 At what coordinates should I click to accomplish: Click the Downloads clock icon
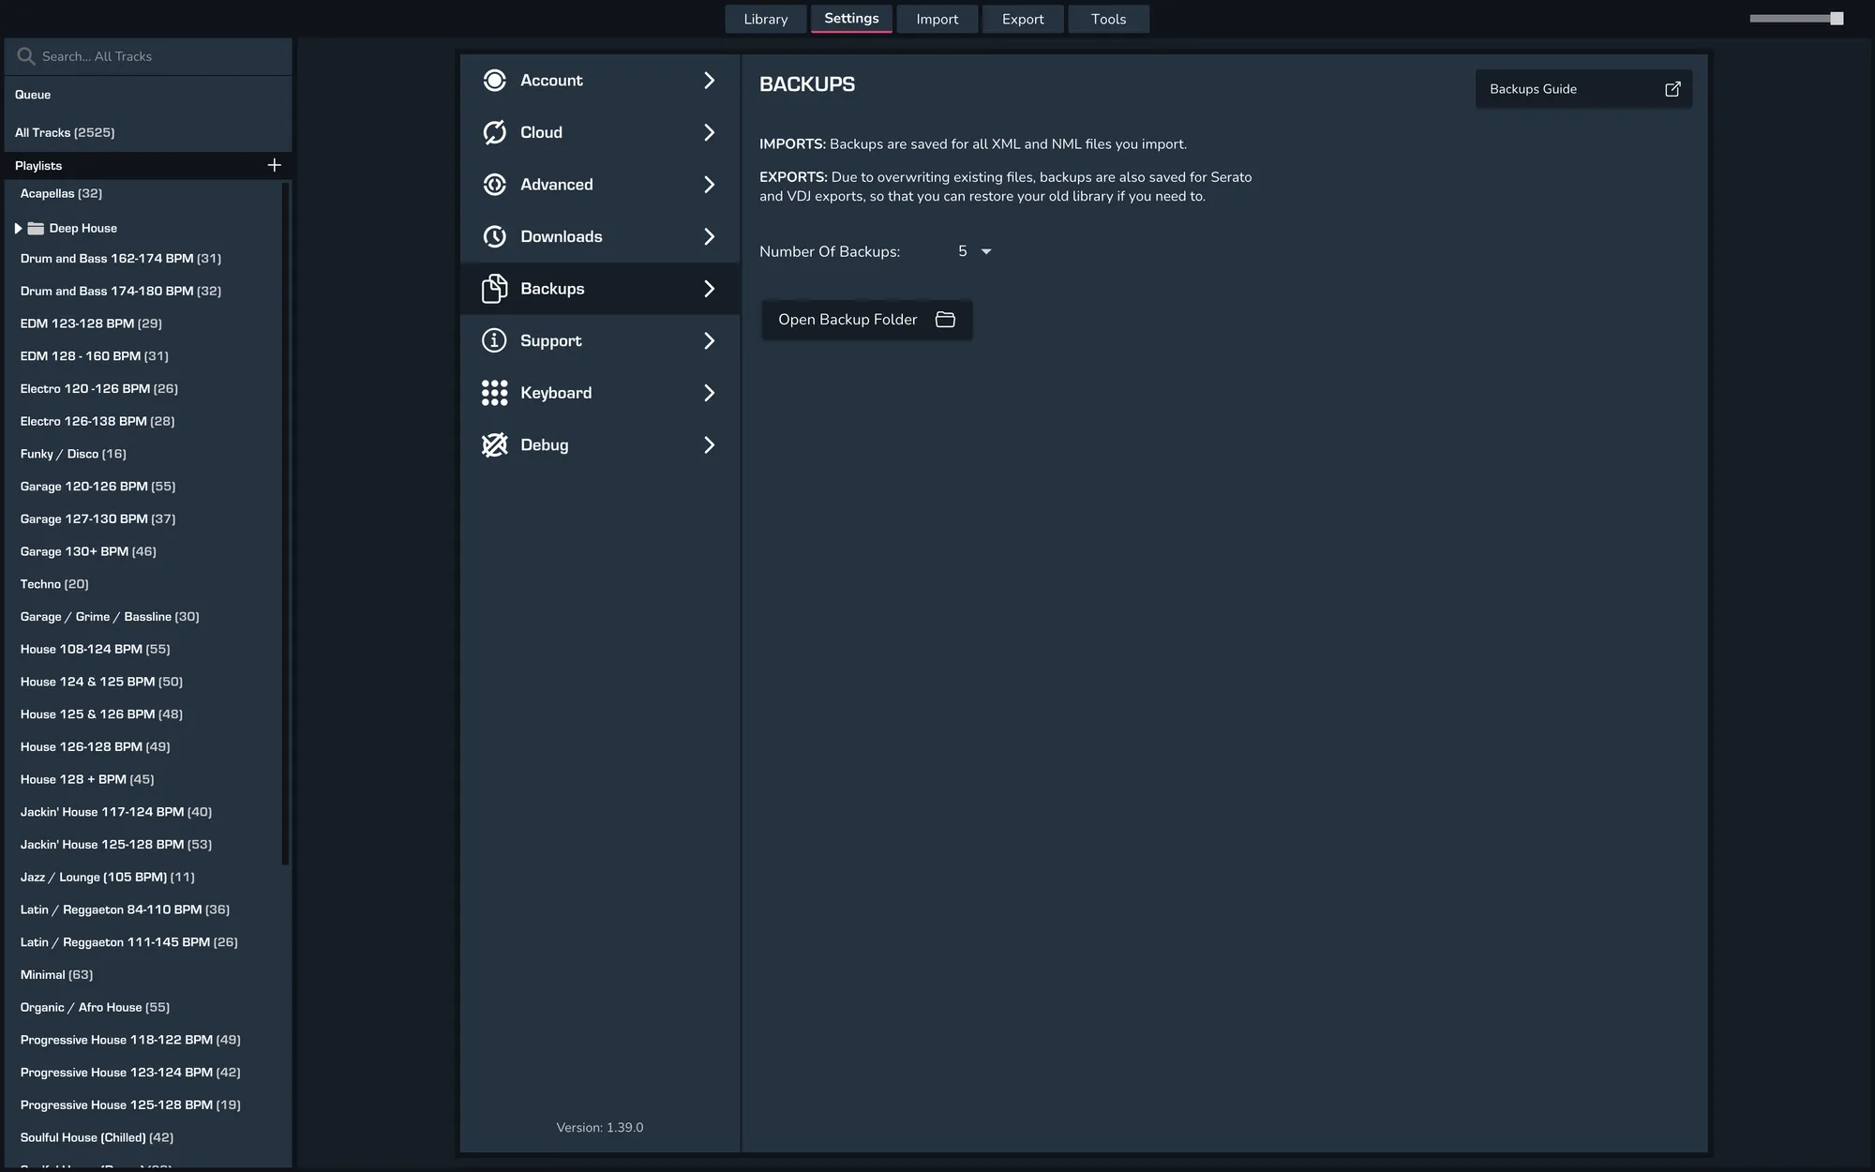[x=494, y=236]
